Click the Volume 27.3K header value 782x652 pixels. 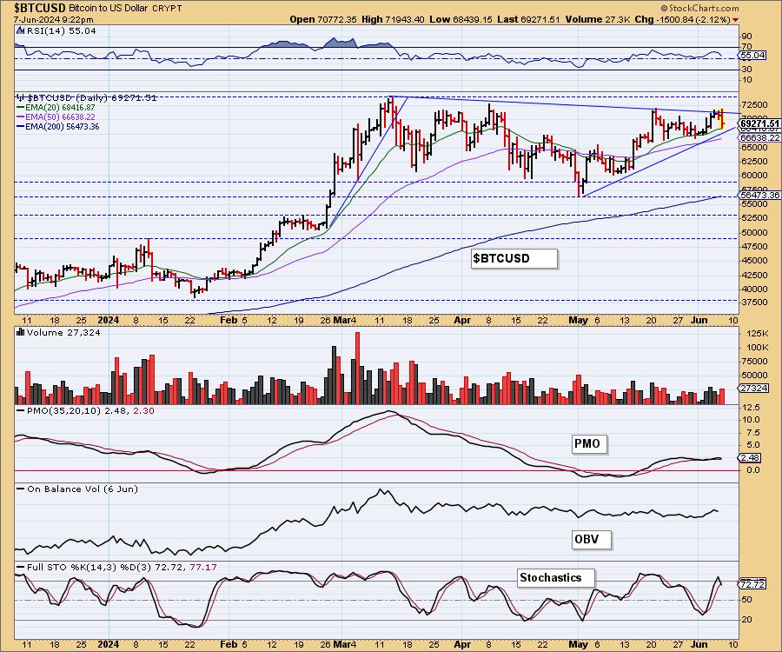click(598, 19)
